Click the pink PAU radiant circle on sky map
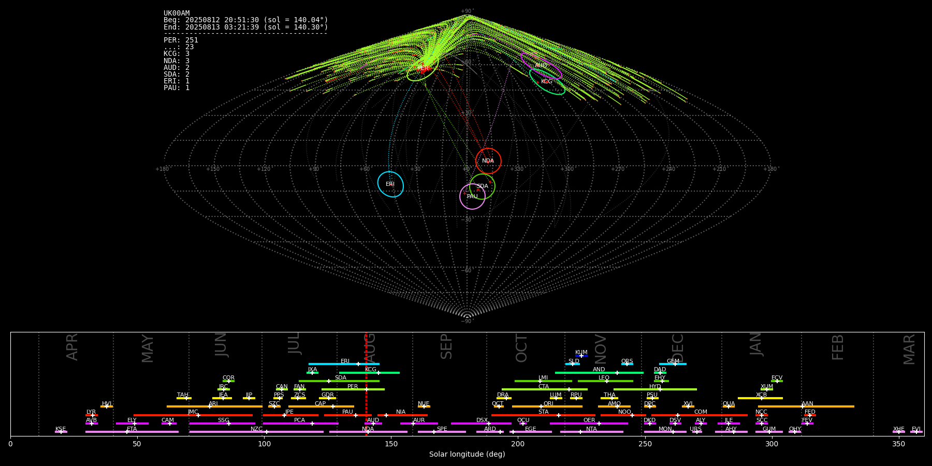The width and height of the screenshot is (932, 466). 472,196
